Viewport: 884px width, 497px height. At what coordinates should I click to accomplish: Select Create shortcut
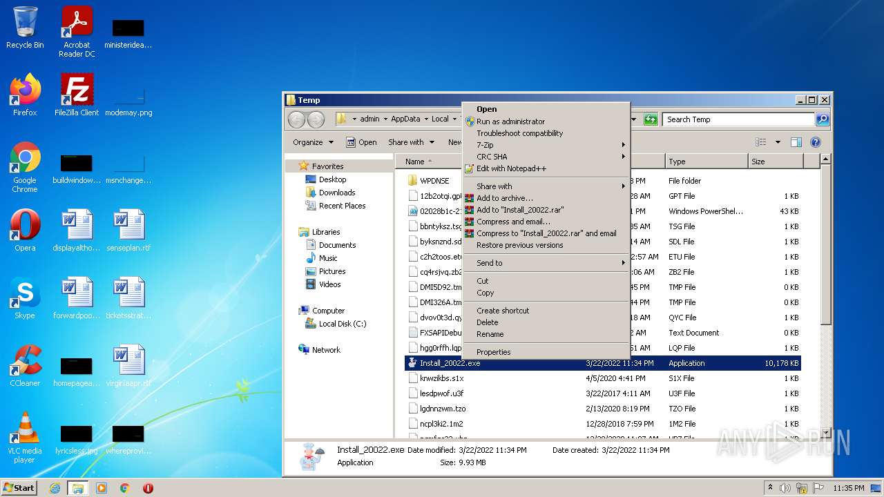click(x=546, y=311)
